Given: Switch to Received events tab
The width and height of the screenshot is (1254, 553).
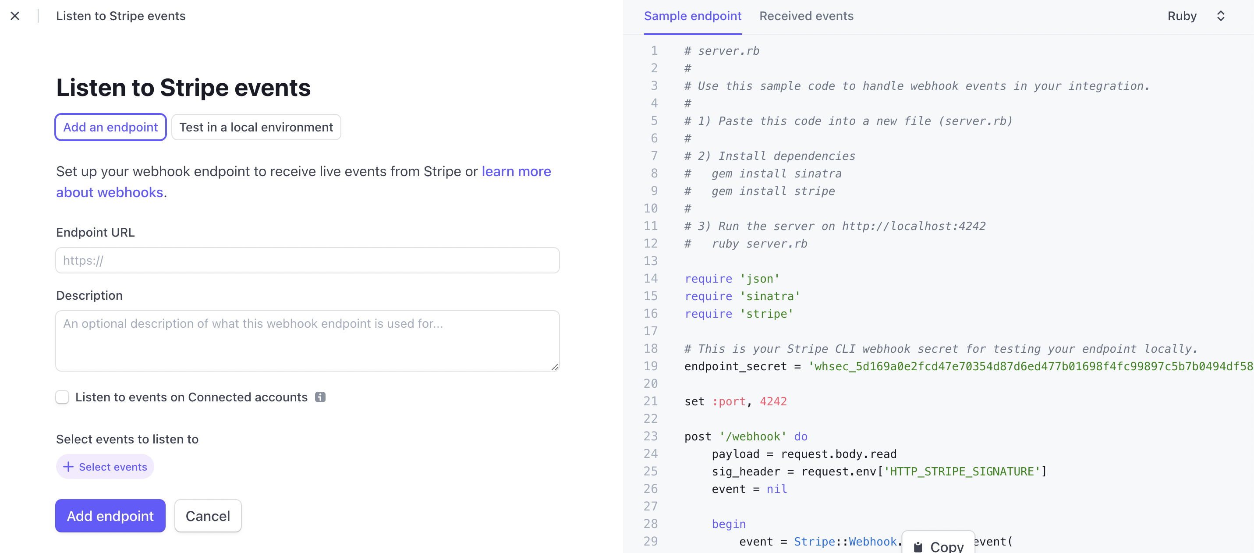Looking at the screenshot, I should point(806,16).
